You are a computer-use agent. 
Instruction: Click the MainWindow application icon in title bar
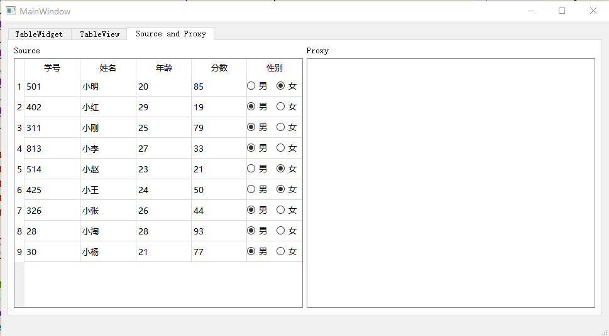click(11, 11)
